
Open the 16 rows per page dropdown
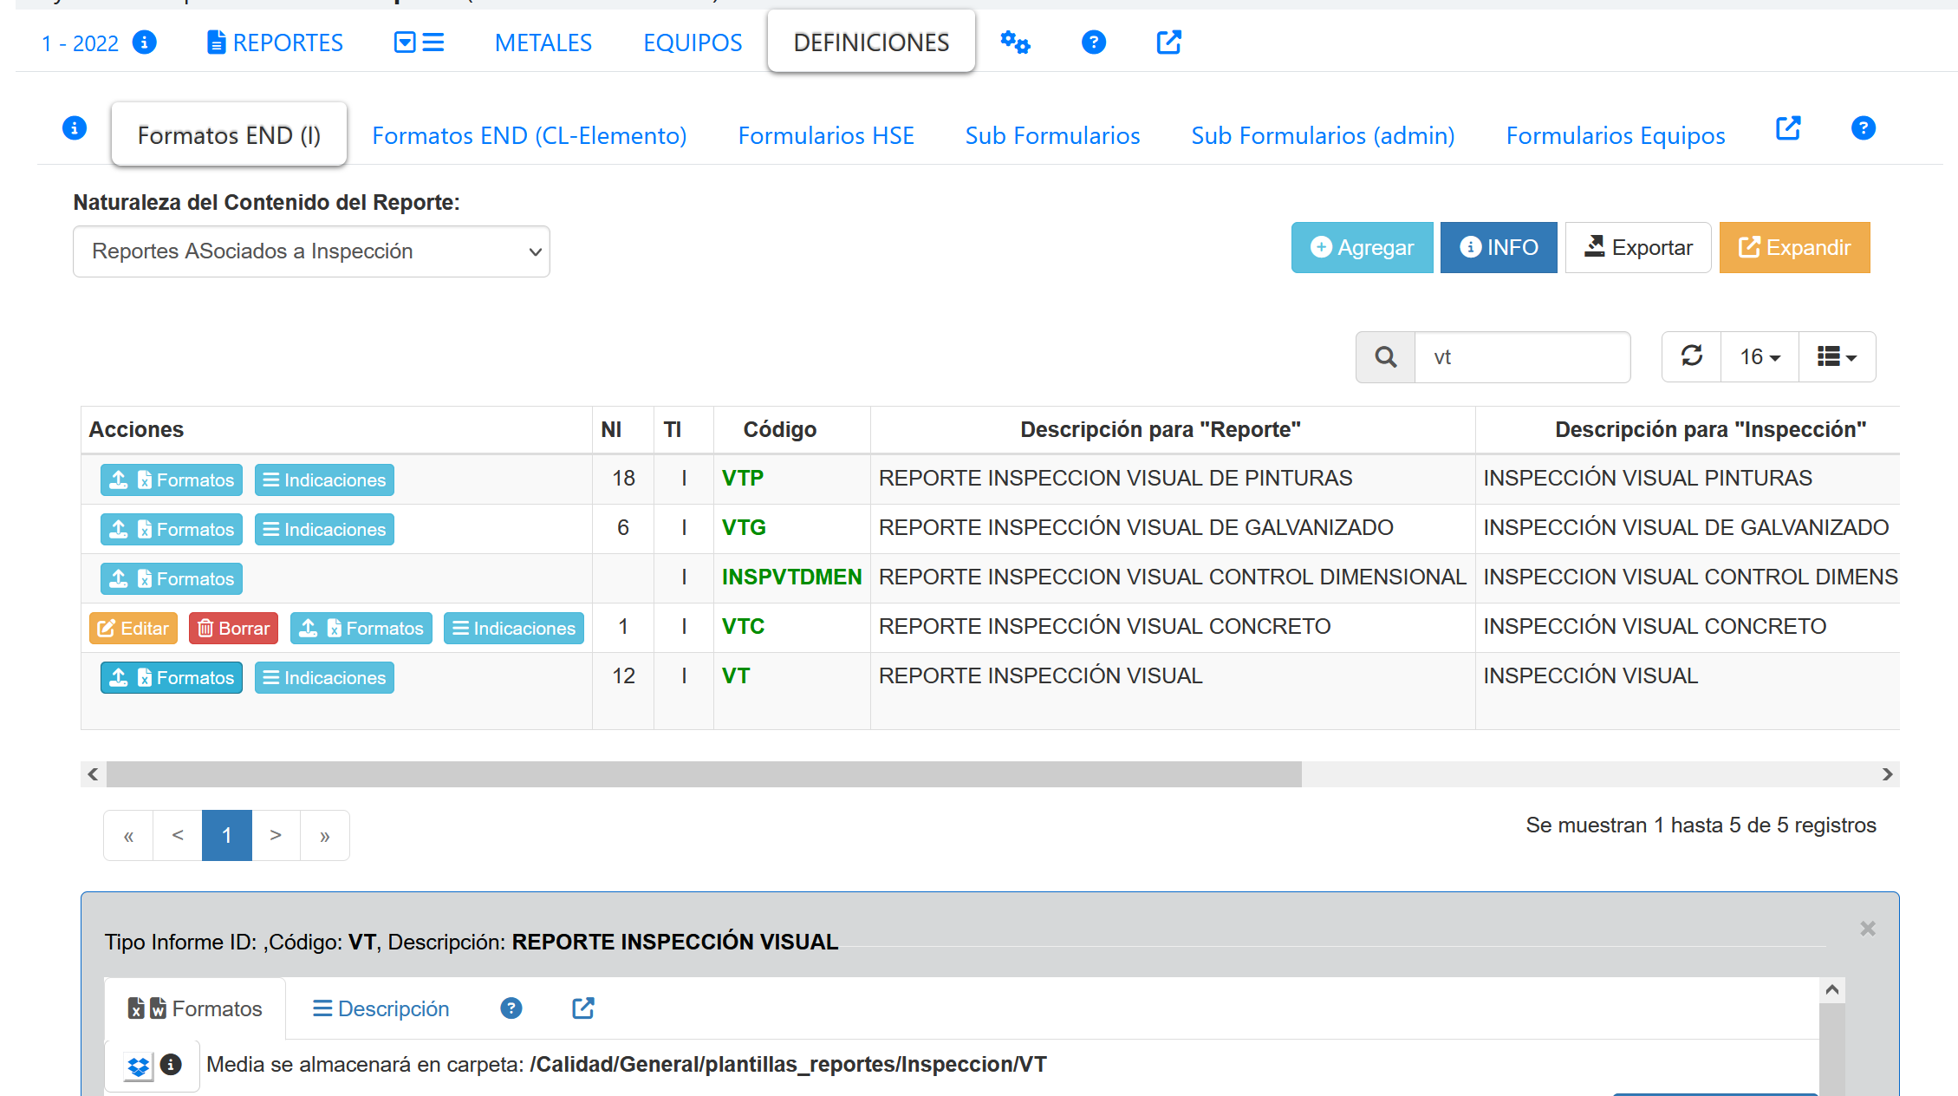pyautogui.click(x=1759, y=356)
